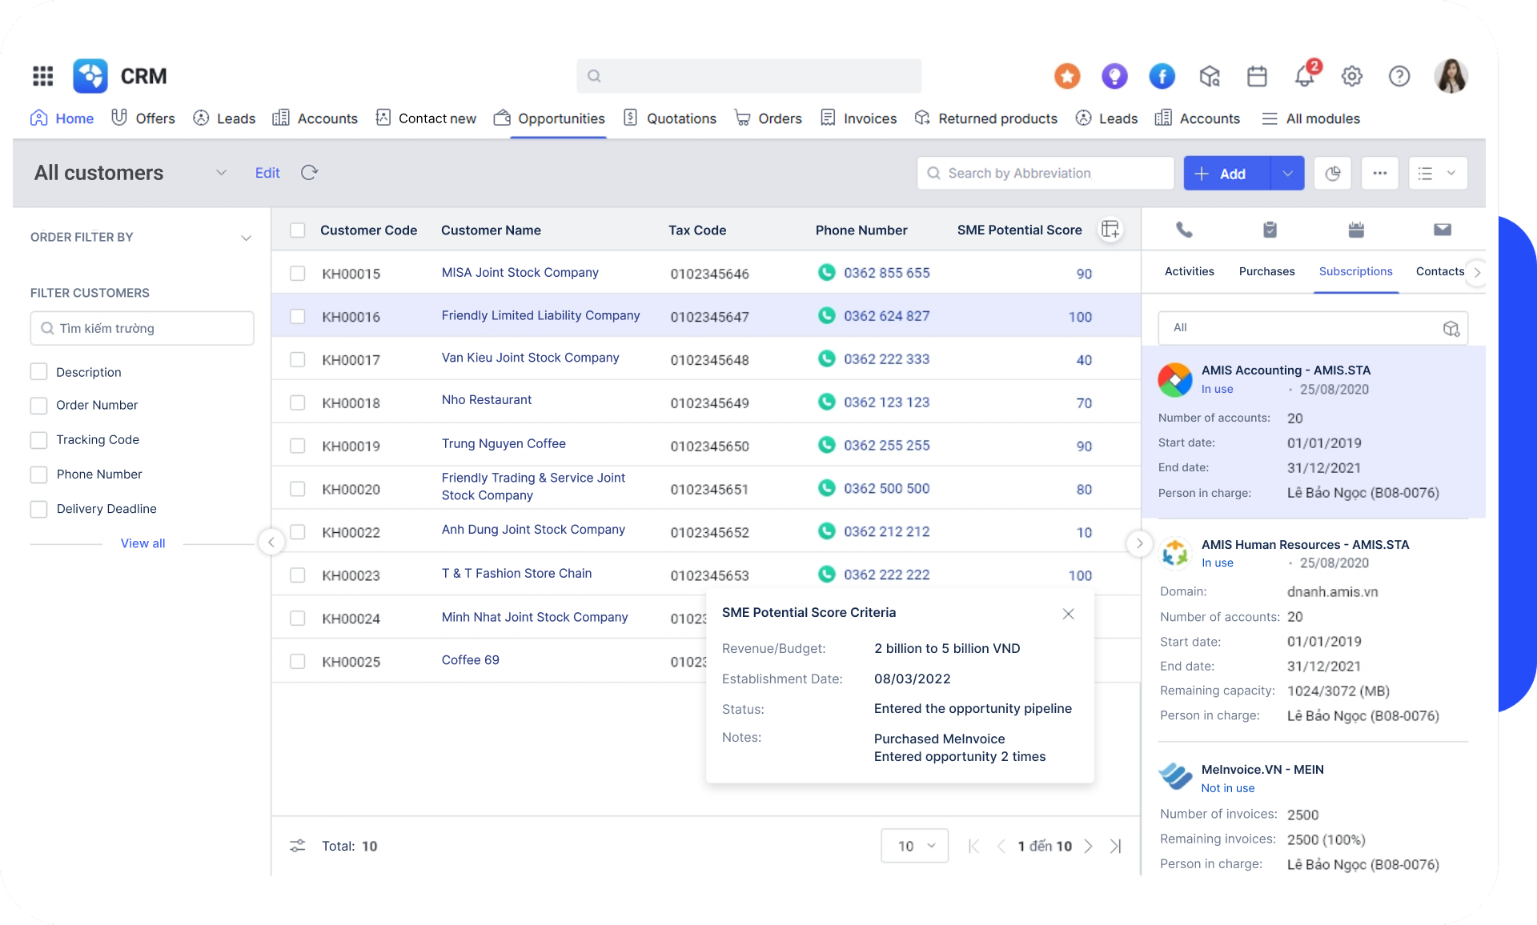Screen dimensions: 1537x925
Task: Click the app grid icon top left
Action: (x=42, y=76)
